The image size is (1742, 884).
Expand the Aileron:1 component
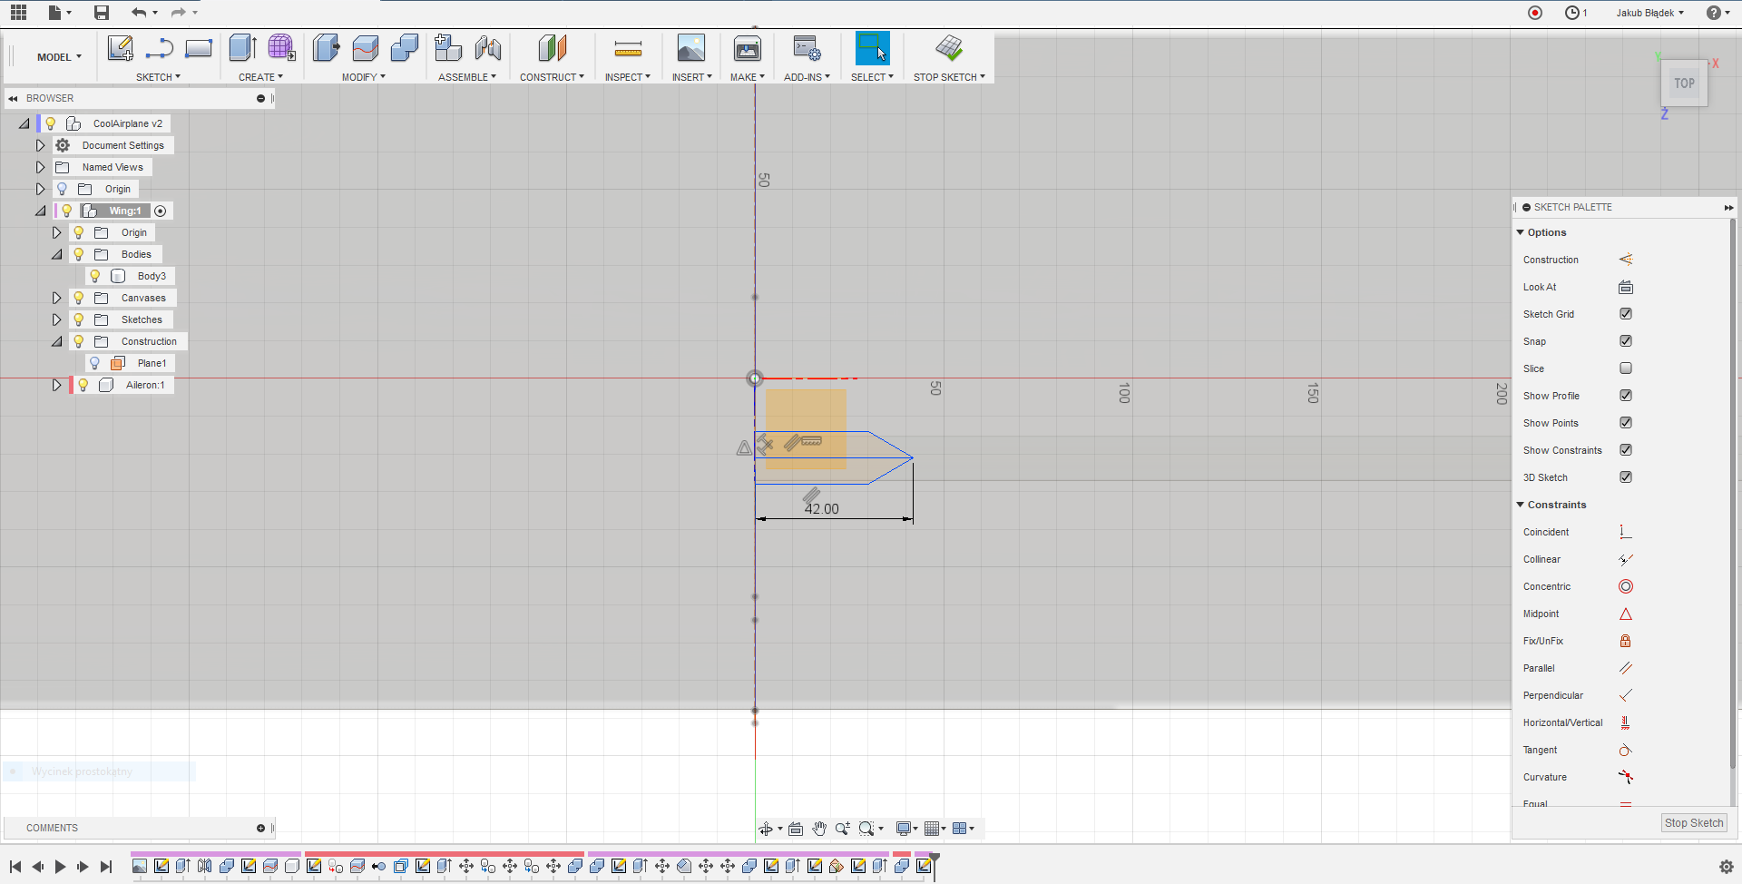56,385
